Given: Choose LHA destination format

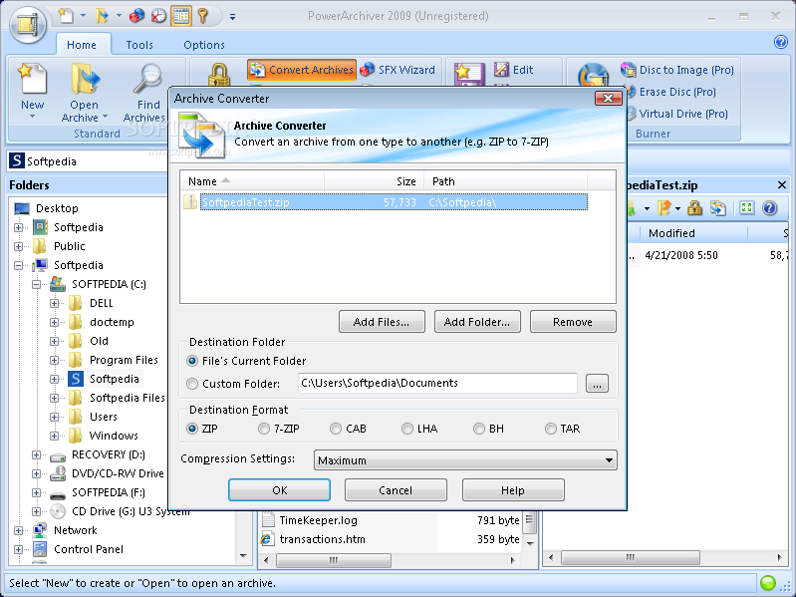Looking at the screenshot, I should tap(406, 429).
